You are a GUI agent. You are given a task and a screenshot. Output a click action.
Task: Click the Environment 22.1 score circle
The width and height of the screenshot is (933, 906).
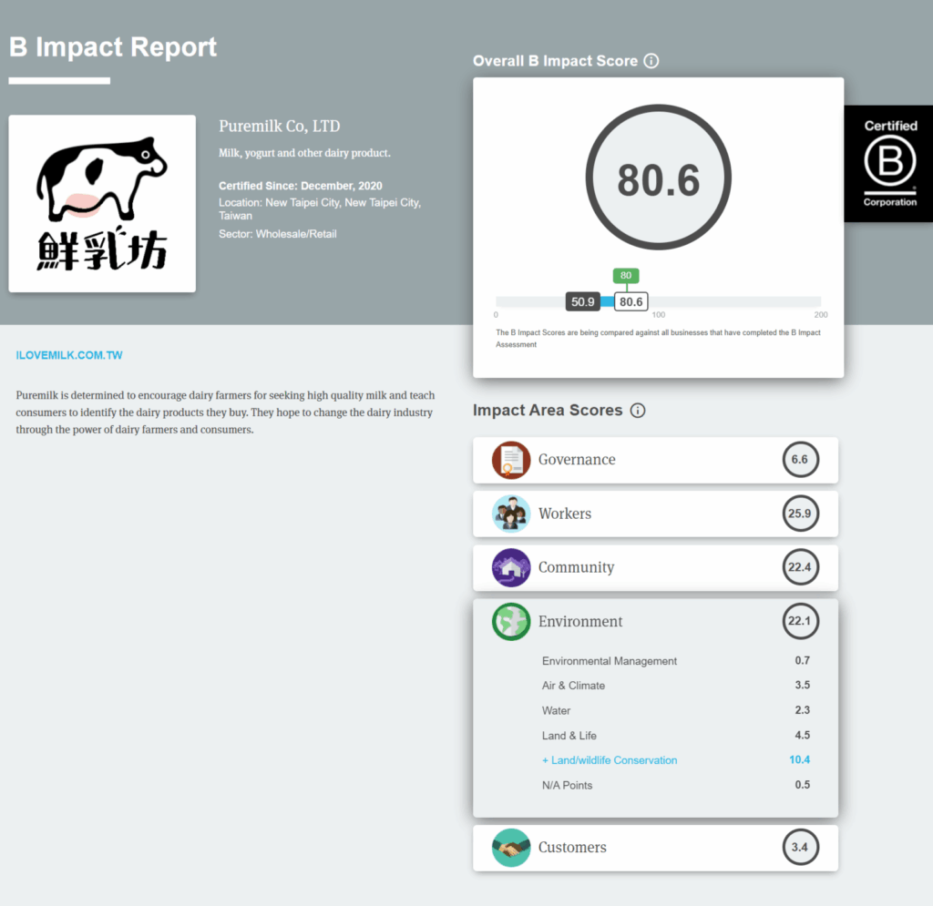(800, 621)
